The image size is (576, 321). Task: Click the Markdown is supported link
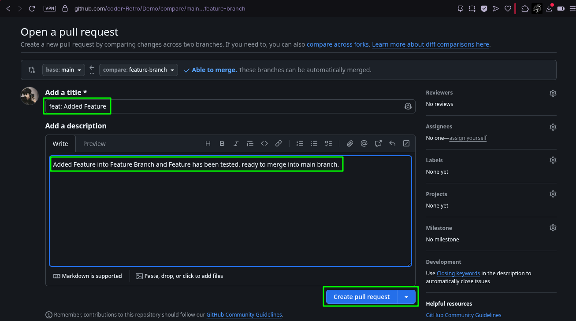pyautogui.click(x=88, y=276)
